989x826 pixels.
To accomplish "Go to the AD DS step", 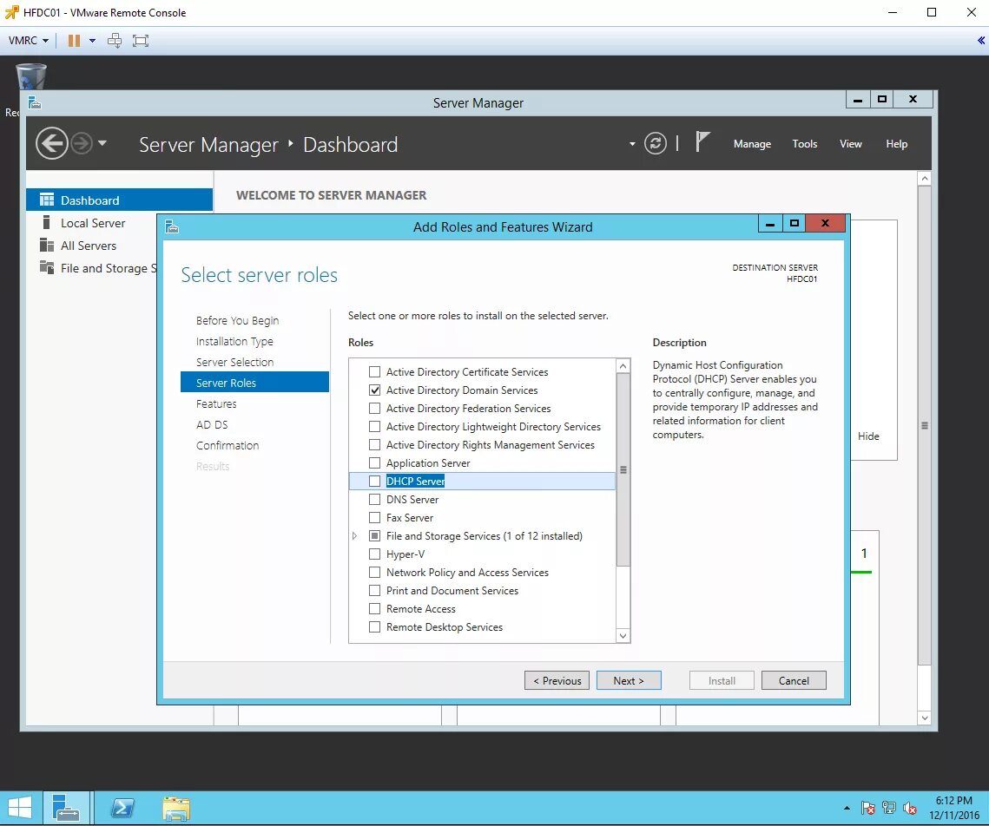I will click(212, 424).
